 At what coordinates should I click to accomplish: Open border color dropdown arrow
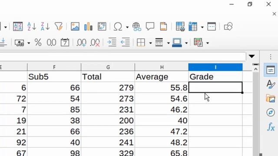(x=186, y=43)
